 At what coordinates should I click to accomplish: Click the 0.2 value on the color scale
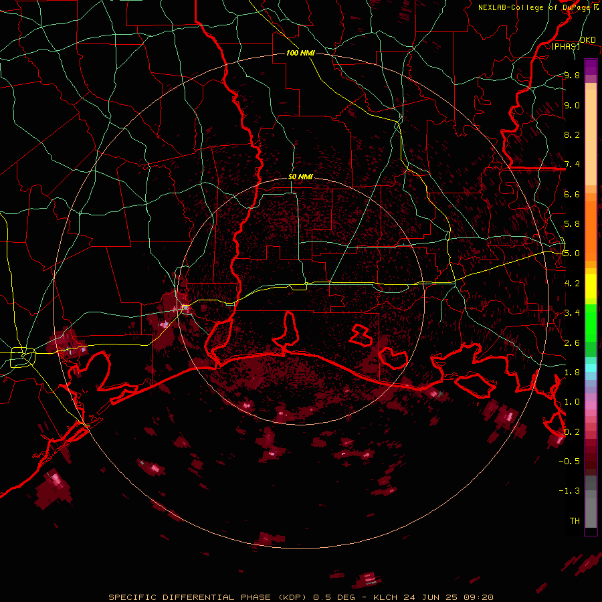point(572,431)
